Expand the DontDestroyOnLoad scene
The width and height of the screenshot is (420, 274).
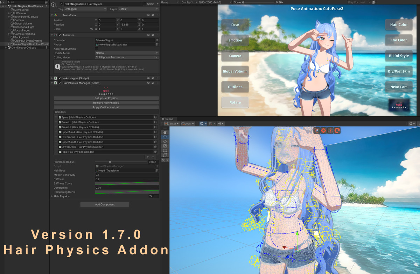tap(6, 48)
